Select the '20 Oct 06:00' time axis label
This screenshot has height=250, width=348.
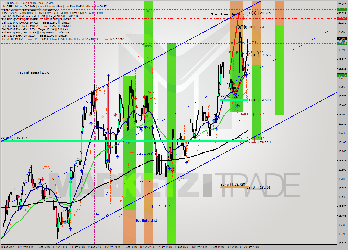(x=235, y=247)
